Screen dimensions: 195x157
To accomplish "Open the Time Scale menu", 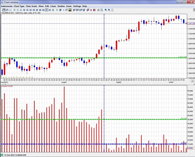I will pyautogui.click(x=31, y=6).
